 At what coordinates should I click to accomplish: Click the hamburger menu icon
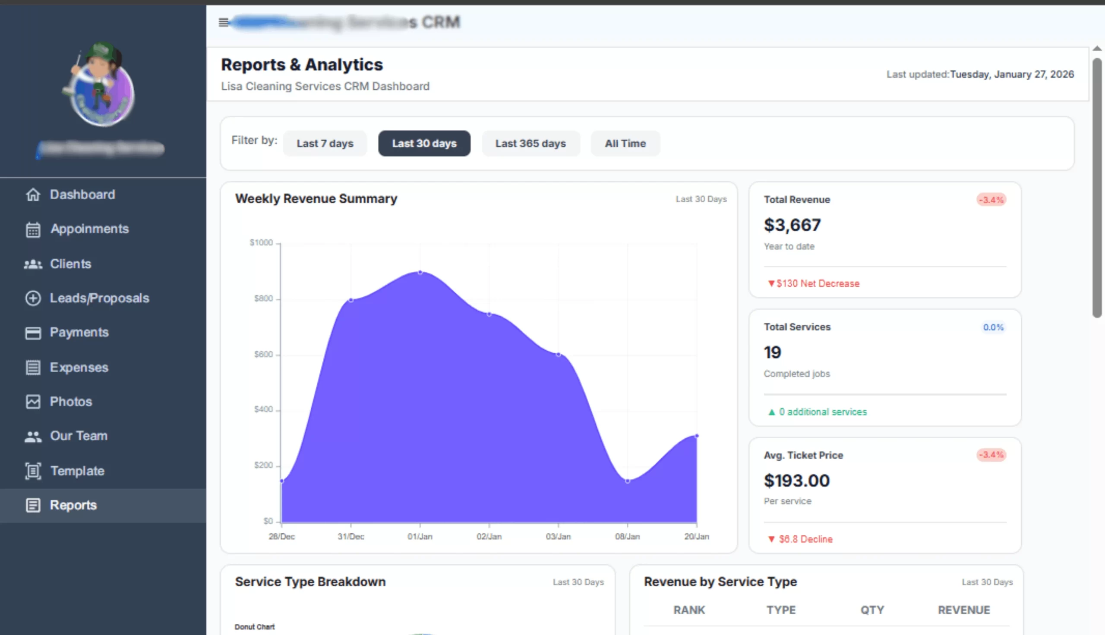(x=223, y=22)
